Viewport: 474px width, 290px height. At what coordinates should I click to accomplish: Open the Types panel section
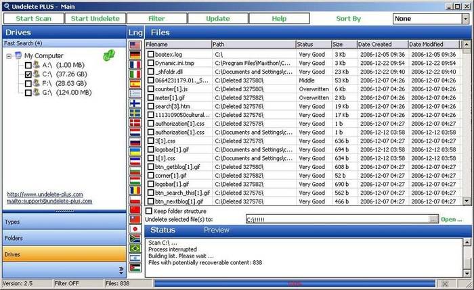tap(63, 221)
